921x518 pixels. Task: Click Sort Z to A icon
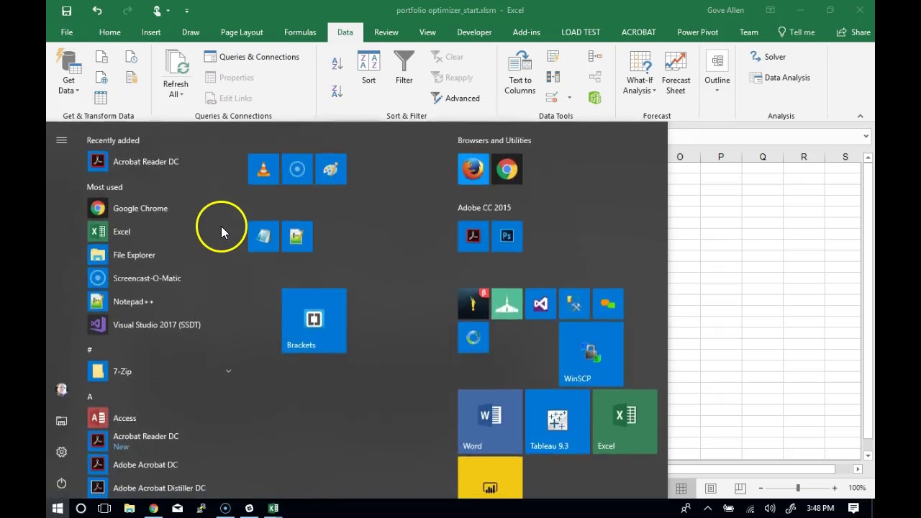tap(337, 91)
